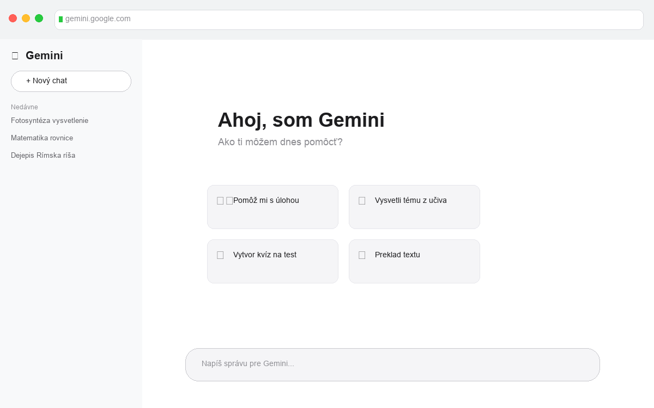Open the sidebar menu with the hamburger icon
Image resolution: width=654 pixels, height=408 pixels.
point(15,55)
